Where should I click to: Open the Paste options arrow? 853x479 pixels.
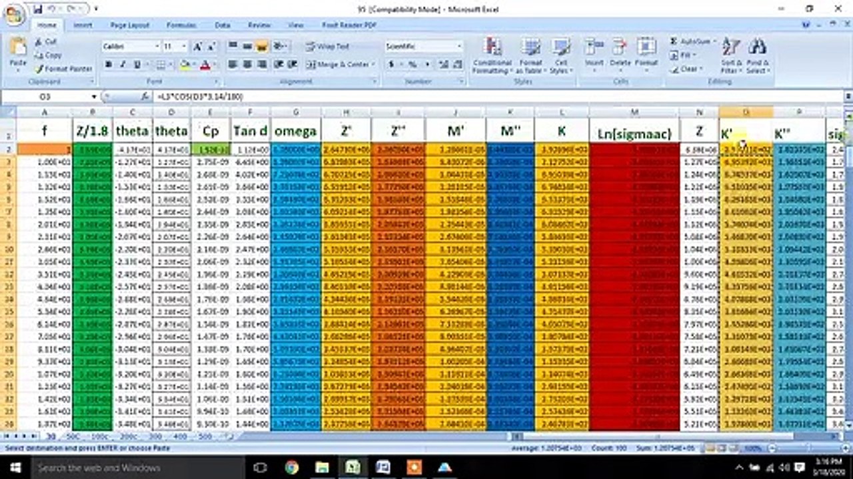point(18,71)
